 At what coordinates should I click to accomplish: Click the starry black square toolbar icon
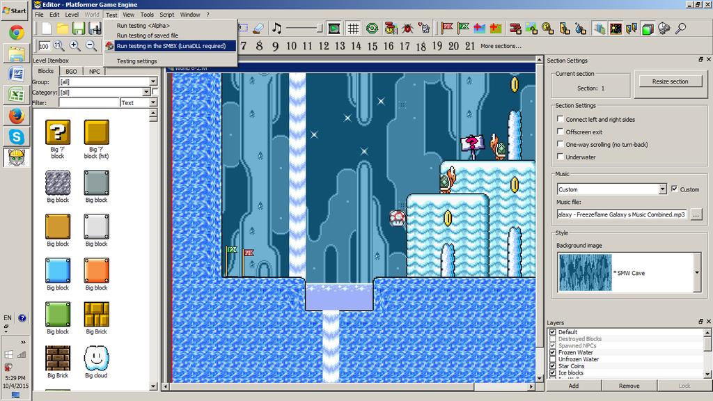pos(616,29)
